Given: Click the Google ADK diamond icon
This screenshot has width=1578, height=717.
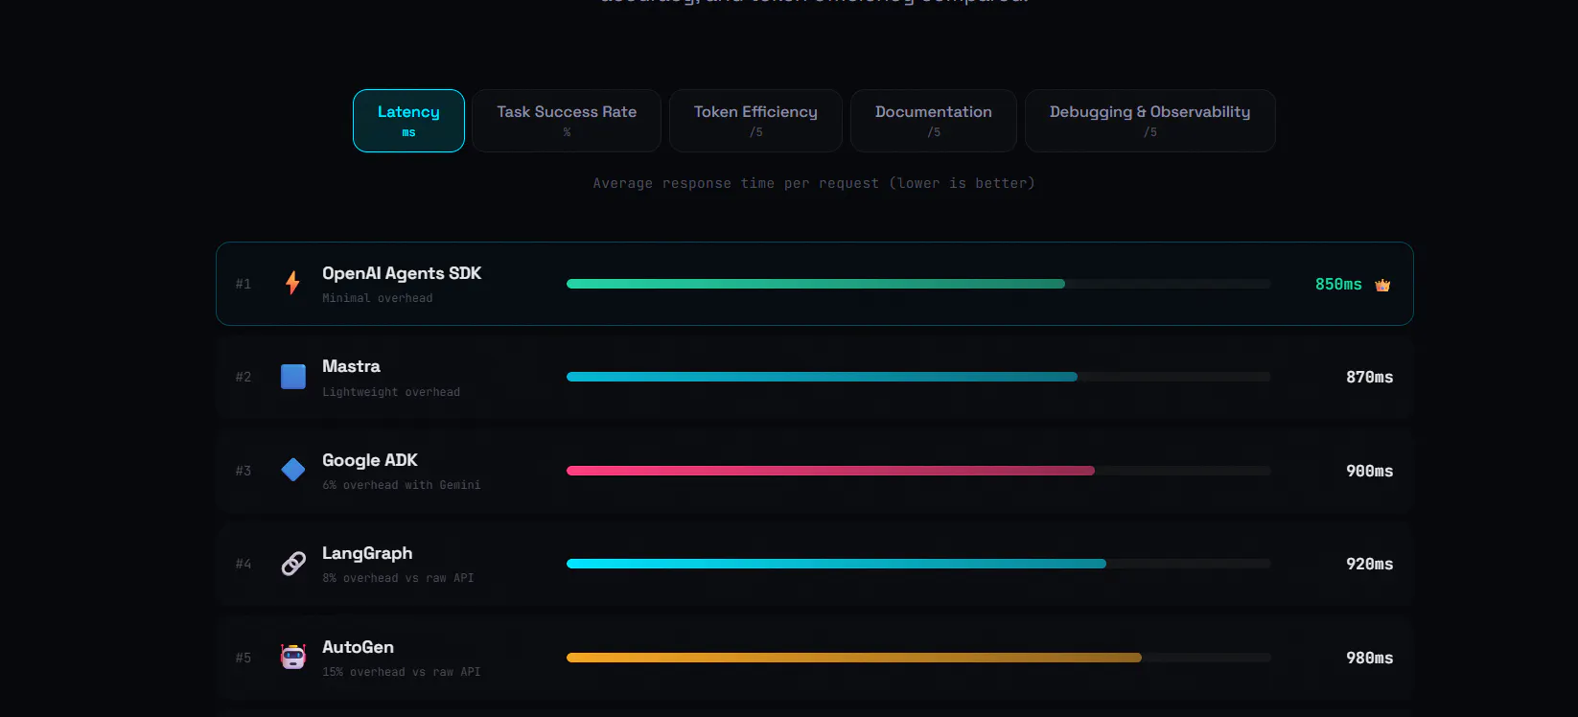Looking at the screenshot, I should pos(293,470).
